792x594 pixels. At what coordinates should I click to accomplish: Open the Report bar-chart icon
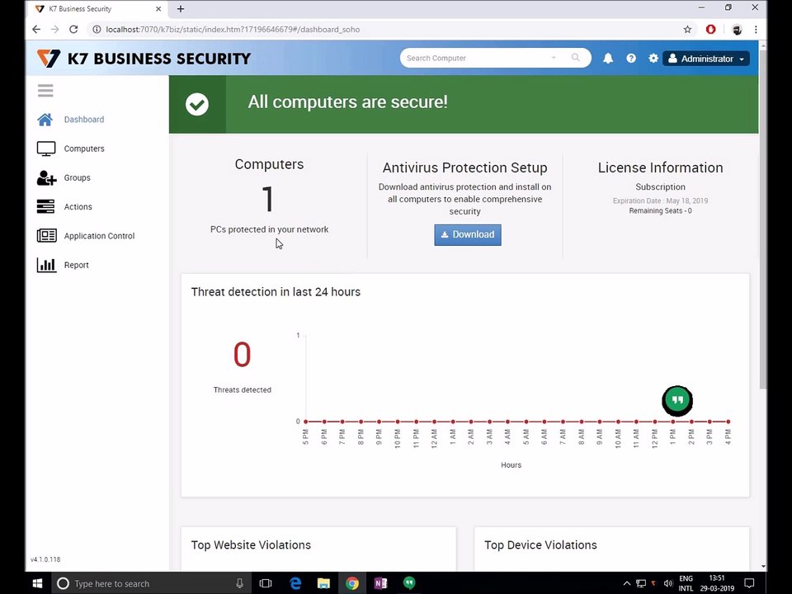click(x=46, y=265)
